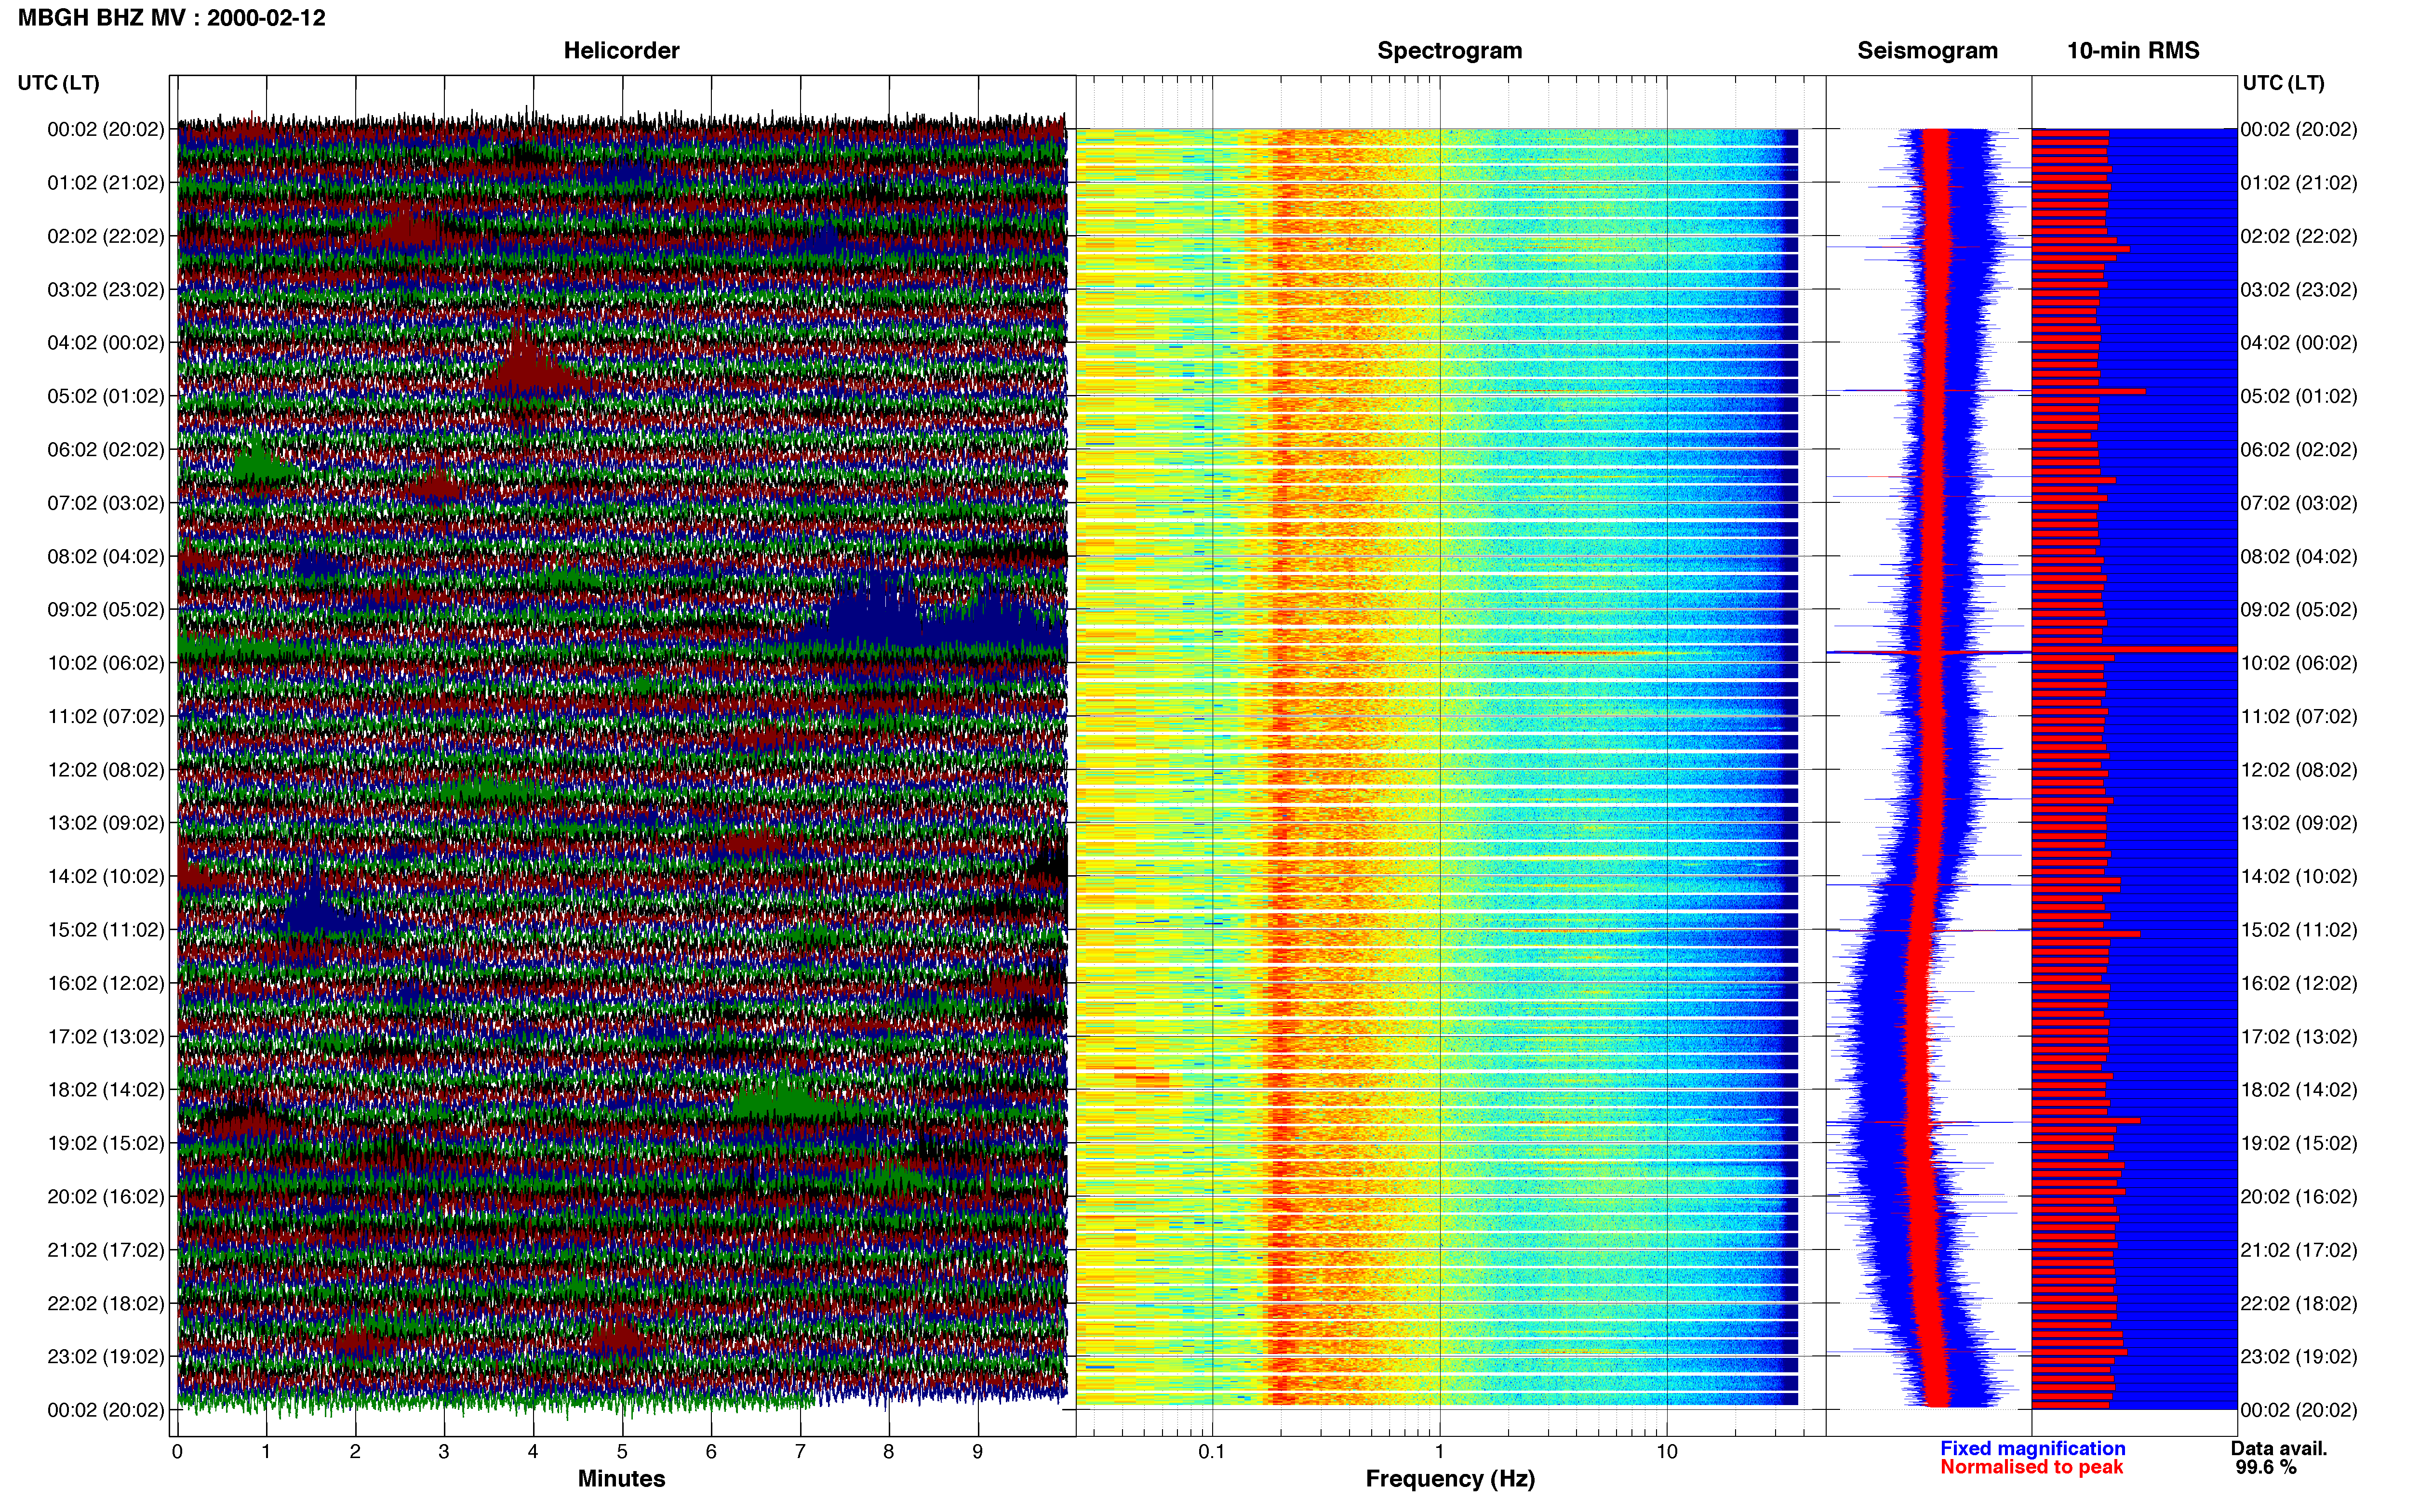2419x1512 pixels.
Task: Select the right-side time label 10:02 (06:02)
Action: tap(2299, 663)
